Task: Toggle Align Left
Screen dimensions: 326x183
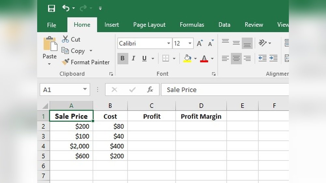Action: [x=225, y=59]
